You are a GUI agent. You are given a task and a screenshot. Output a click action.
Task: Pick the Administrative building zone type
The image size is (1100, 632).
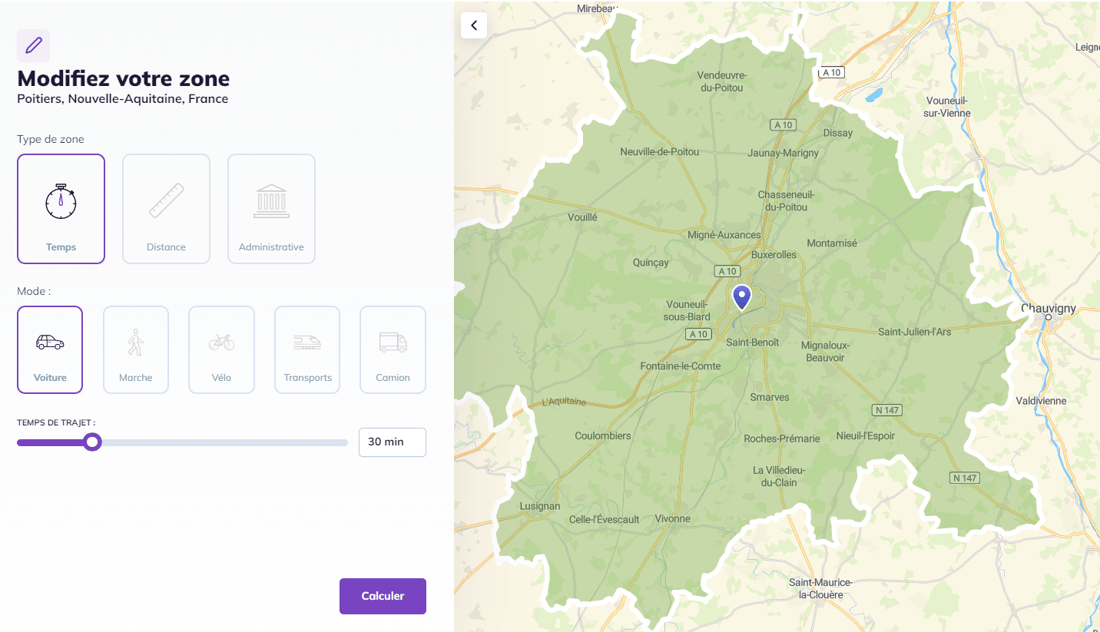271,209
